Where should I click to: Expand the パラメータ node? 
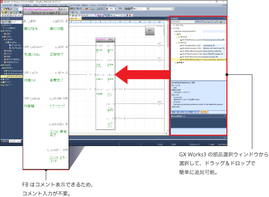2,85
